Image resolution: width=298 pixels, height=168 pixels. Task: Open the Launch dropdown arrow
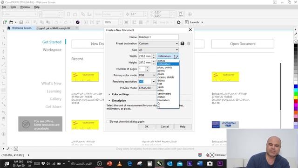pos(202,22)
